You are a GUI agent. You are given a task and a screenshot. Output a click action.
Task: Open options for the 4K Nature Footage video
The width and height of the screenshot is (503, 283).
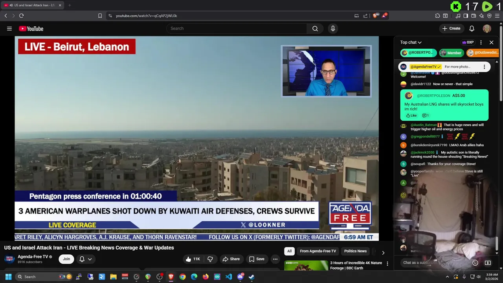click(x=387, y=264)
